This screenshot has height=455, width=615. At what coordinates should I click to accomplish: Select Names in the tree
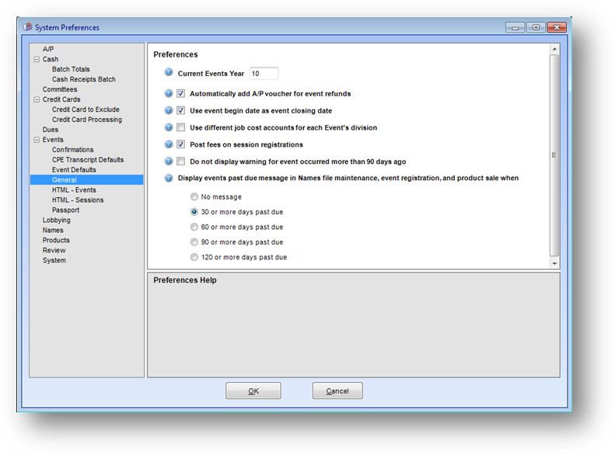[53, 231]
